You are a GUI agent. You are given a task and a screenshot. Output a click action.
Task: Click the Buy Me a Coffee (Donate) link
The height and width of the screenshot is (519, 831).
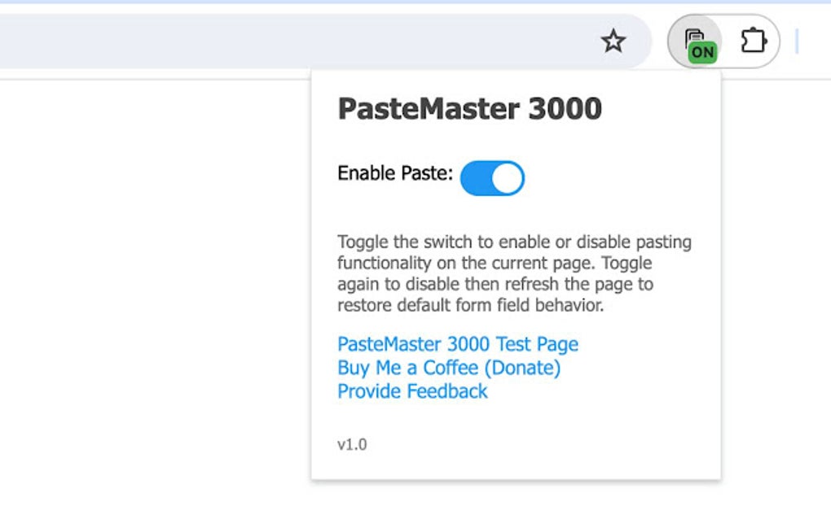point(448,368)
